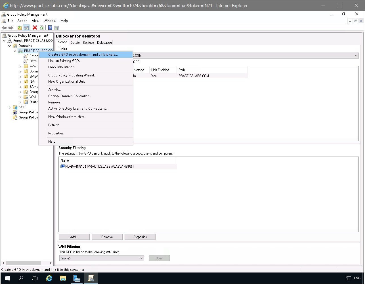Screen dimensions: 365x285
Task: Click the yellow folder toolbar icon
Action: point(19,28)
